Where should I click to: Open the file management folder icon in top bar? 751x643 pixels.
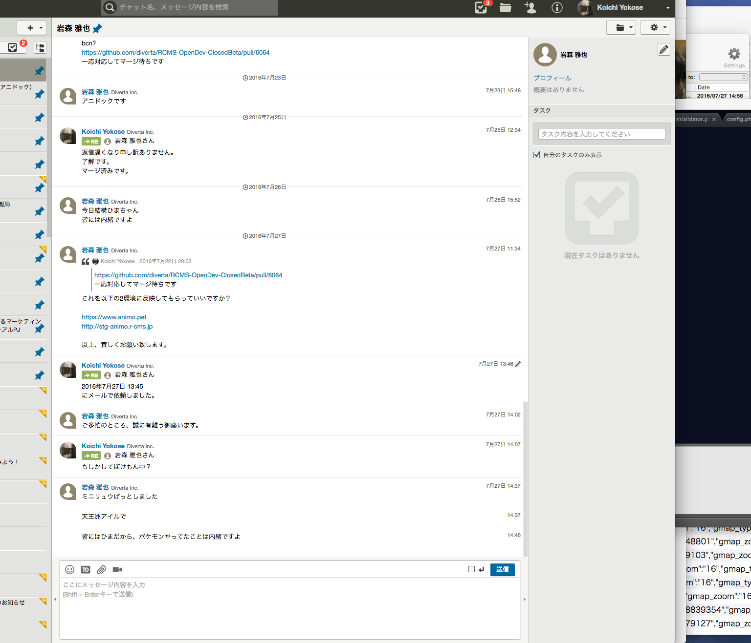tap(506, 7)
